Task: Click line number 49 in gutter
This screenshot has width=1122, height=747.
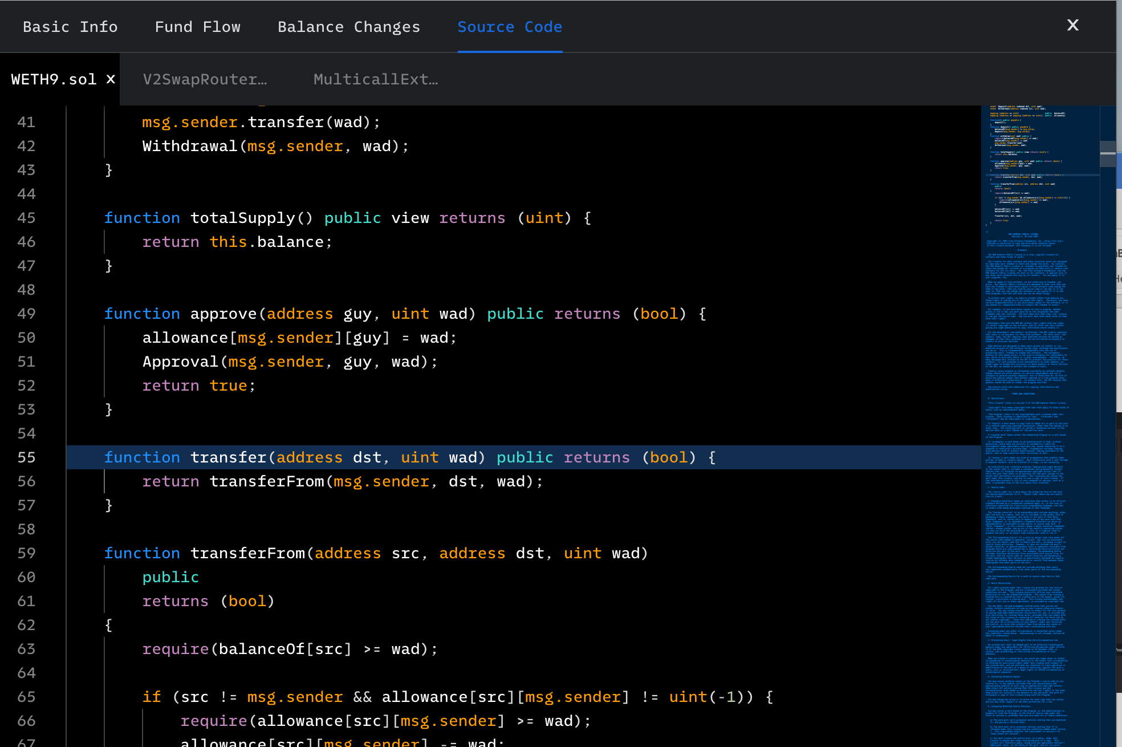Action: coord(26,314)
